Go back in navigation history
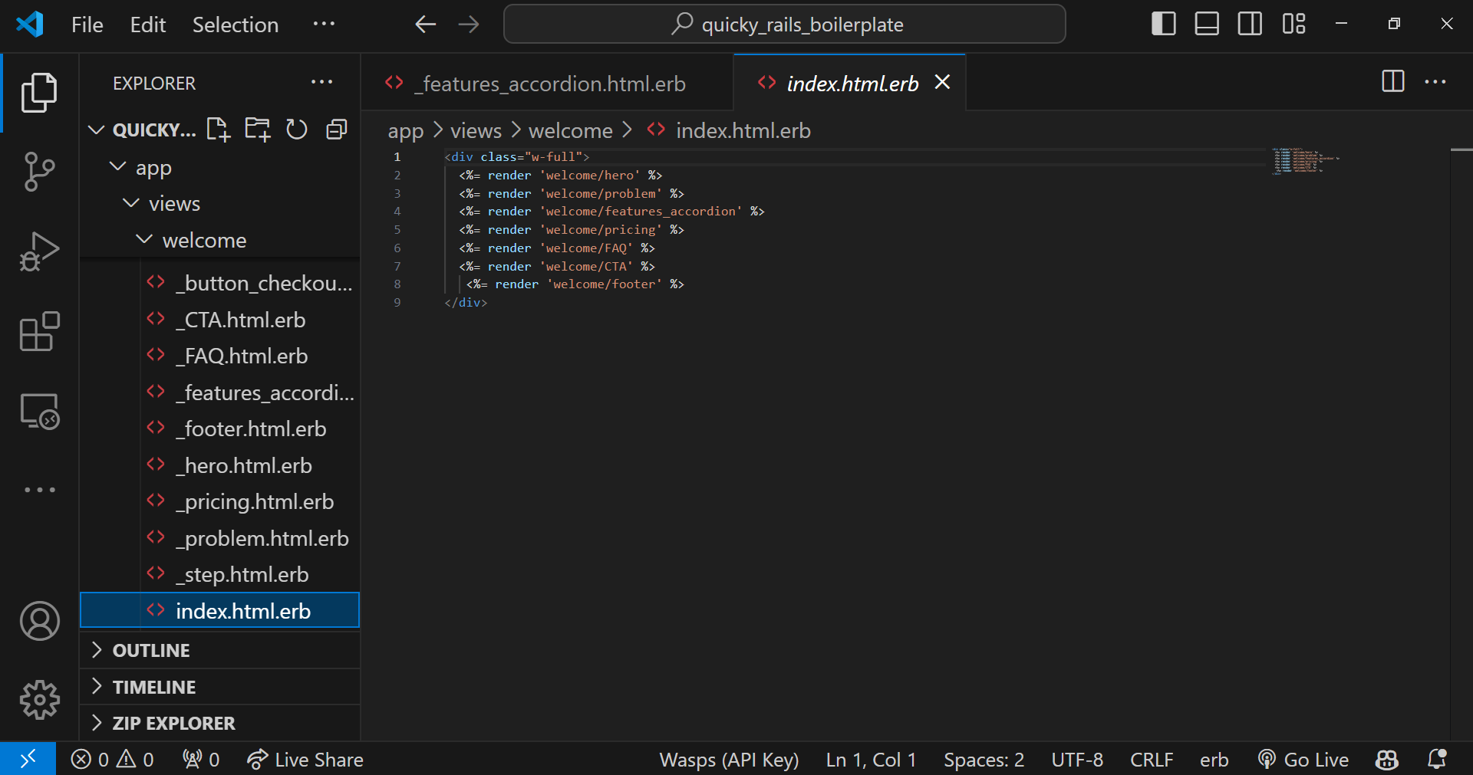The width and height of the screenshot is (1473, 775). 425,25
